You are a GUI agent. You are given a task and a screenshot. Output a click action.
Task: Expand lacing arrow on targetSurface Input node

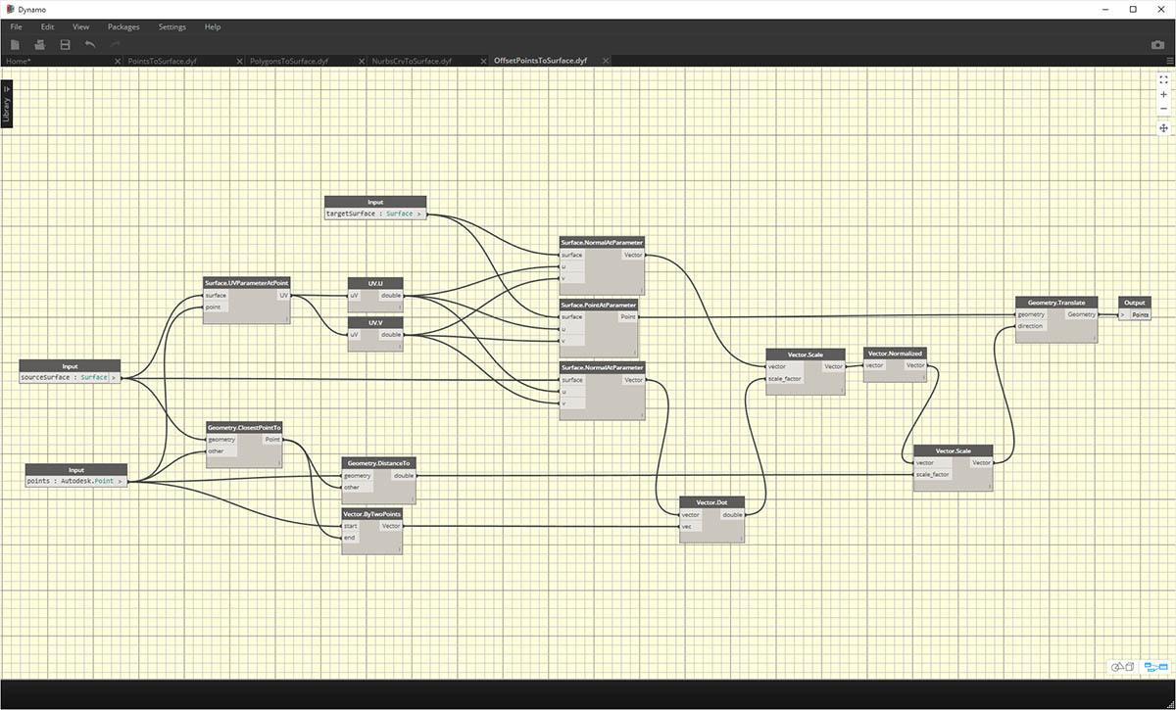click(419, 213)
